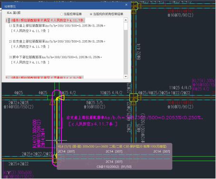Select item 3) 跨中下部拉筋配筋率 entry
The height and width of the screenshot is (179, 216).
coord(56,57)
